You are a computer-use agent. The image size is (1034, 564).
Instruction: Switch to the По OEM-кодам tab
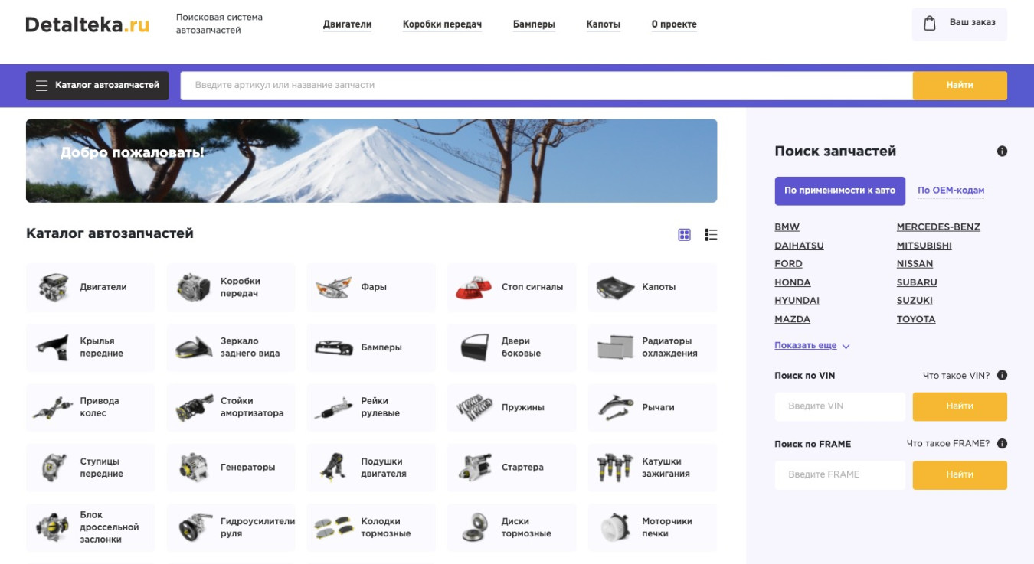[951, 191]
